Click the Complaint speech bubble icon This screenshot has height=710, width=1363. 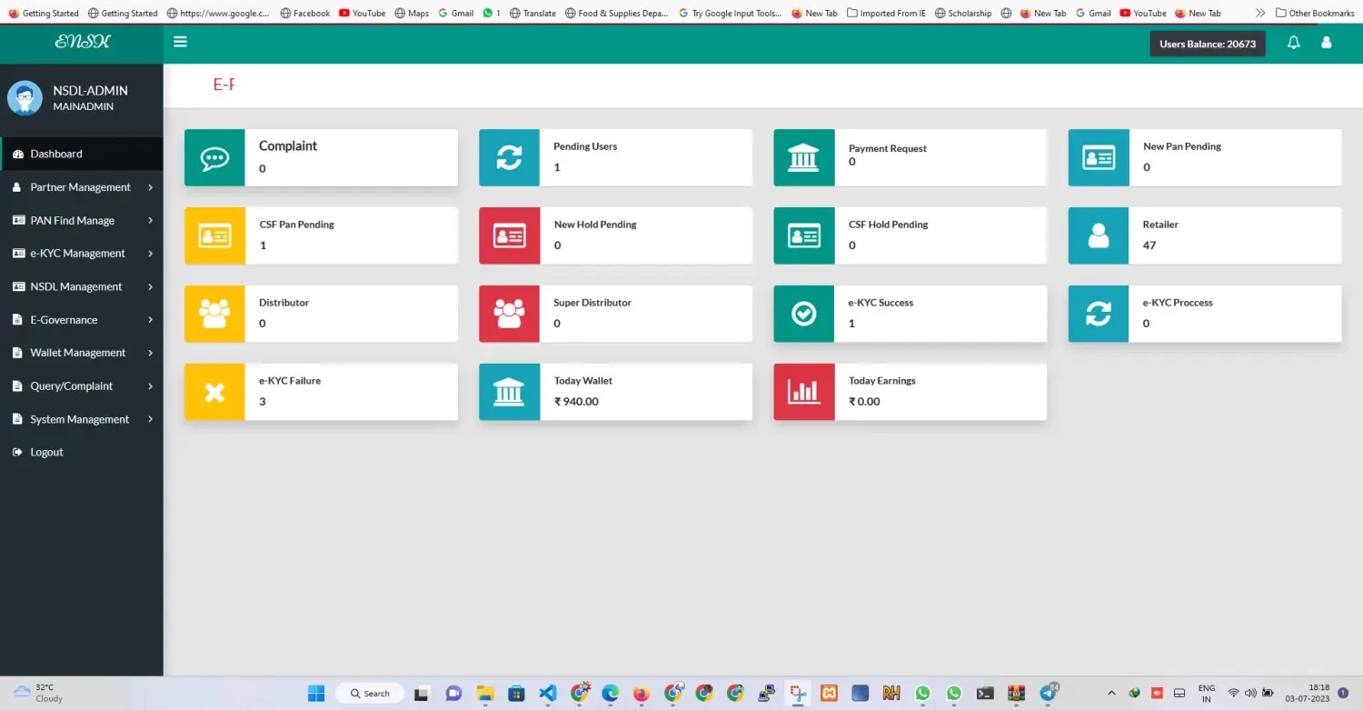[x=214, y=158]
